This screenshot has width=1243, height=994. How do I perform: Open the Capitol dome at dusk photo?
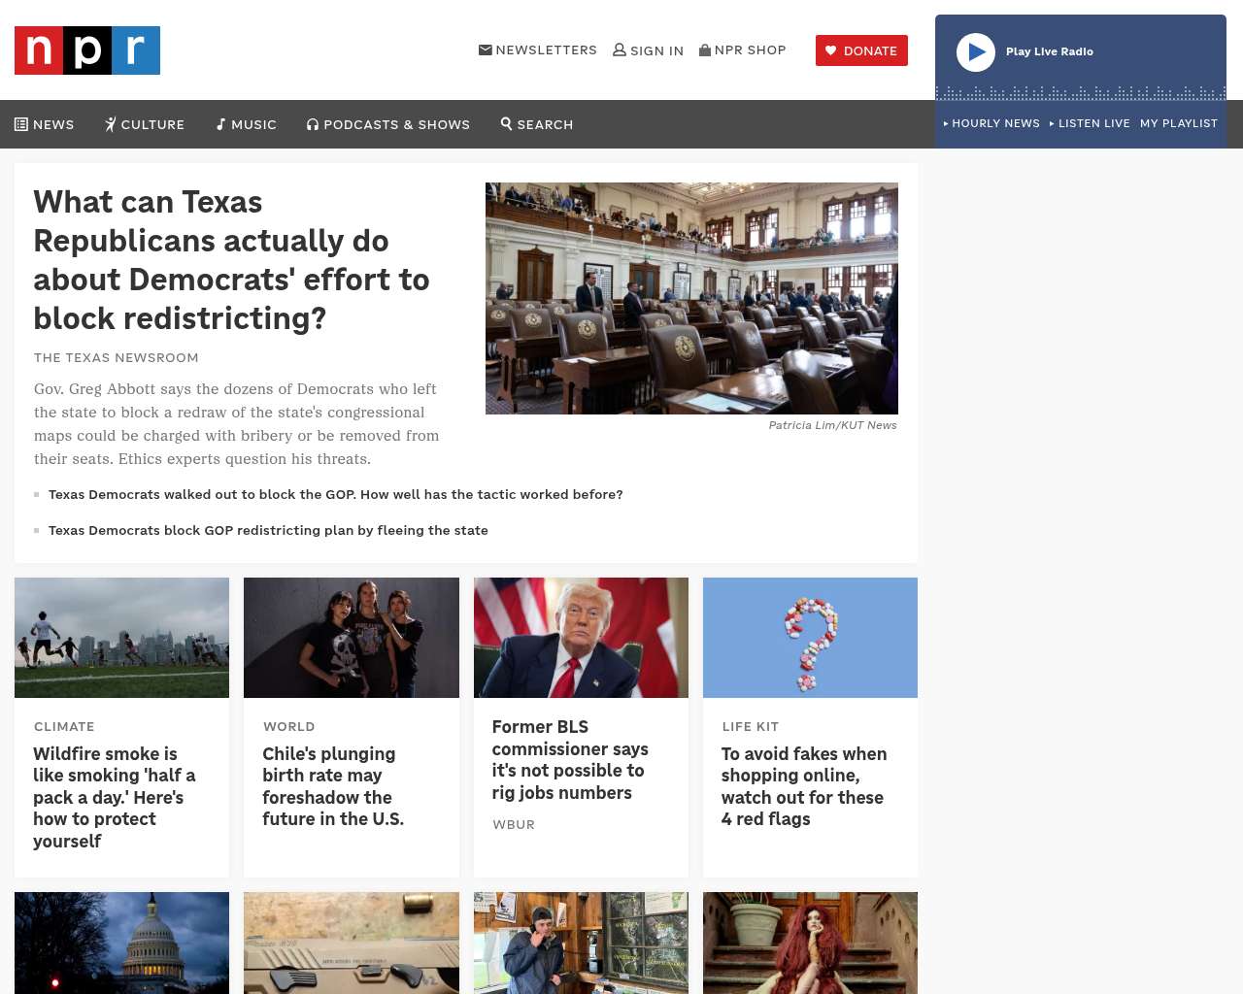121,943
